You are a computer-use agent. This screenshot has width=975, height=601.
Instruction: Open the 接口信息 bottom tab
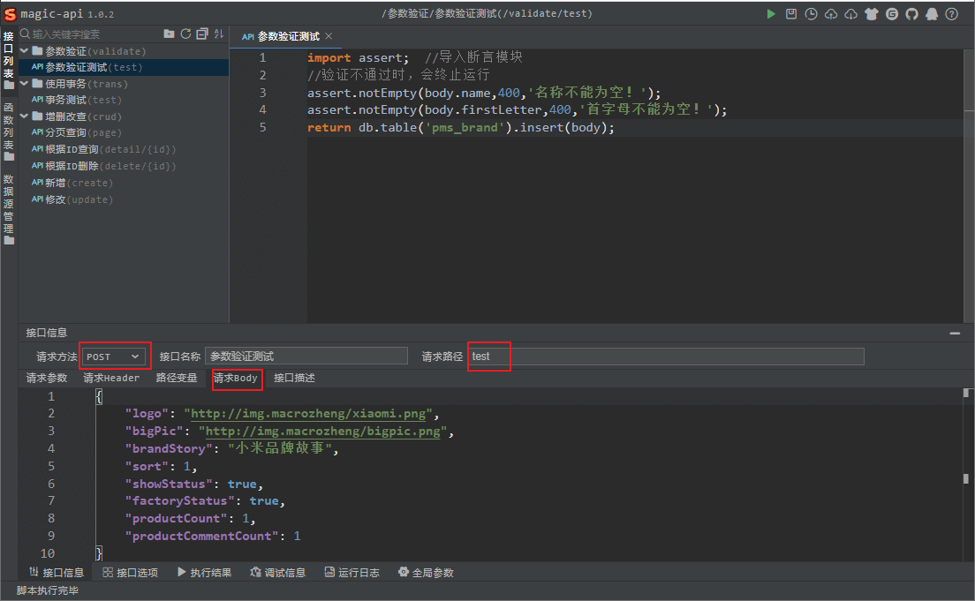click(x=57, y=573)
